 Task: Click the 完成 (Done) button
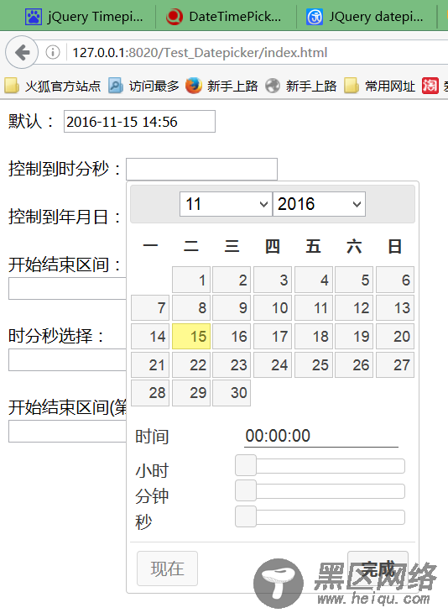378,568
